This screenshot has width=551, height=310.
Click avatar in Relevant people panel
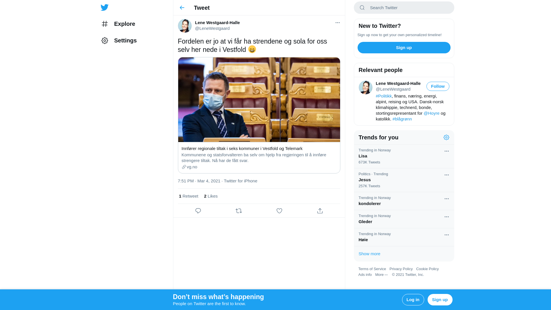click(366, 87)
